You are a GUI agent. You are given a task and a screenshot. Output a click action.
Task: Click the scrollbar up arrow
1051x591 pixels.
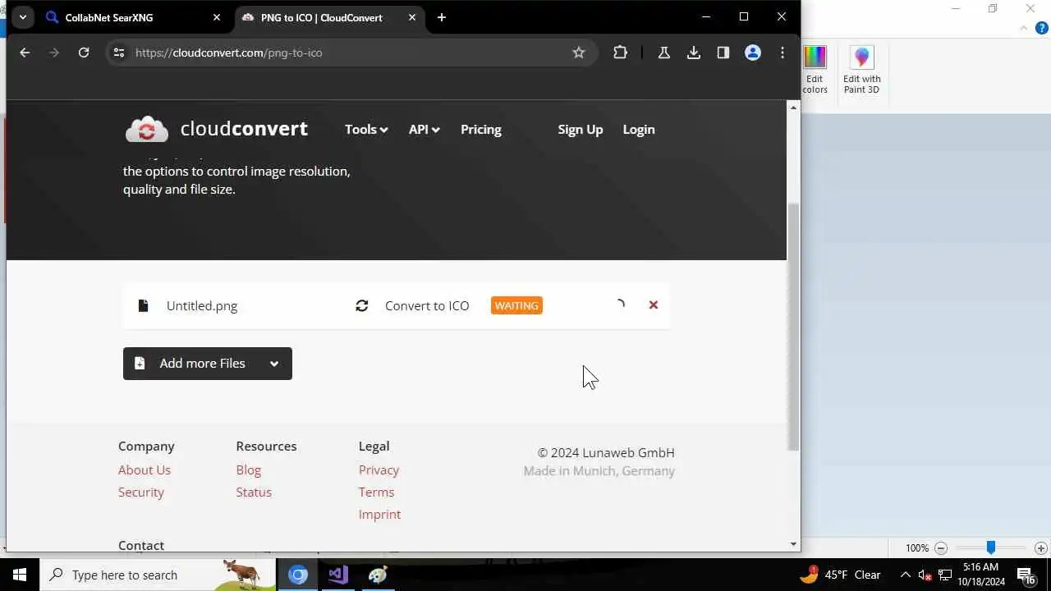pos(793,108)
